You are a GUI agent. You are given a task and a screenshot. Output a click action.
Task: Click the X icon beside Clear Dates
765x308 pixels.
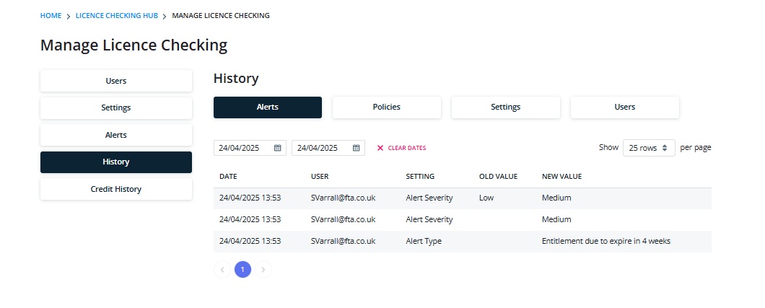coord(380,148)
